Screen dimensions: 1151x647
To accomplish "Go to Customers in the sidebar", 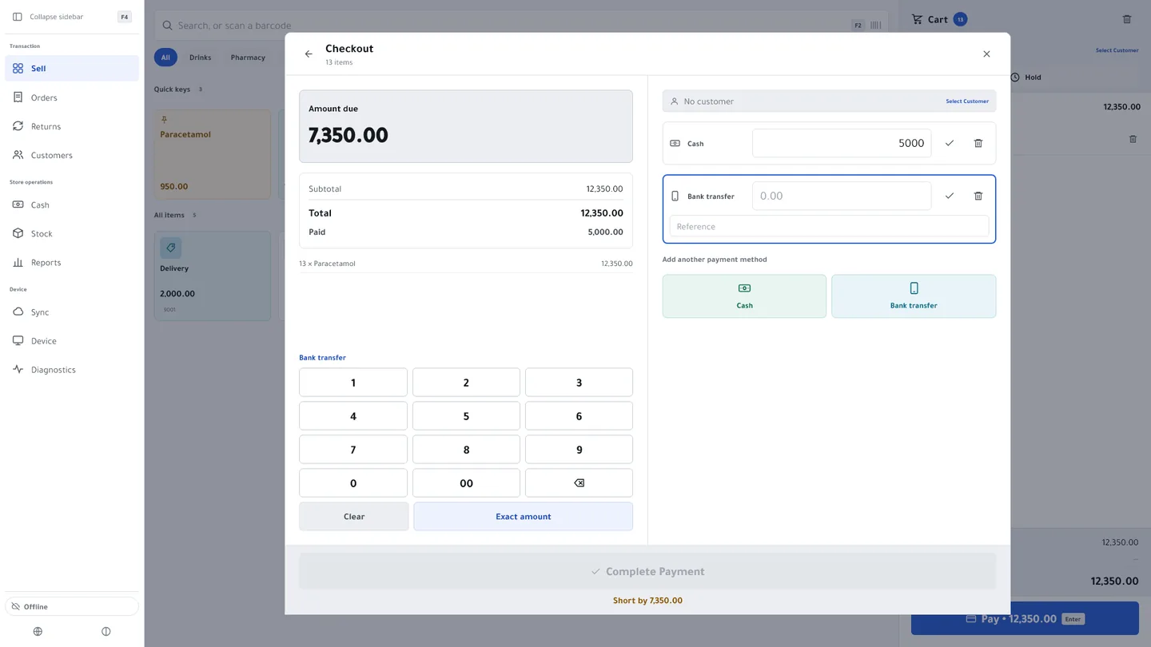I will 72,155.
